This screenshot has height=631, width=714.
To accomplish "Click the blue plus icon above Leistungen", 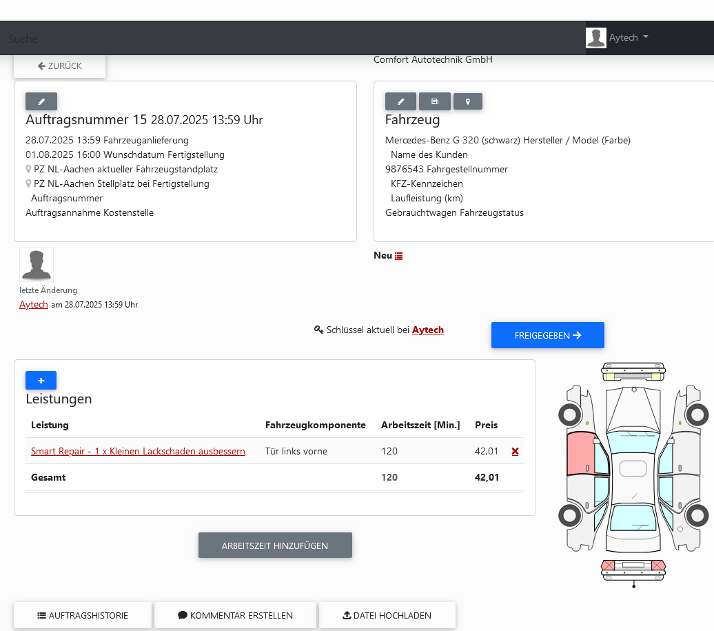I will tap(41, 380).
